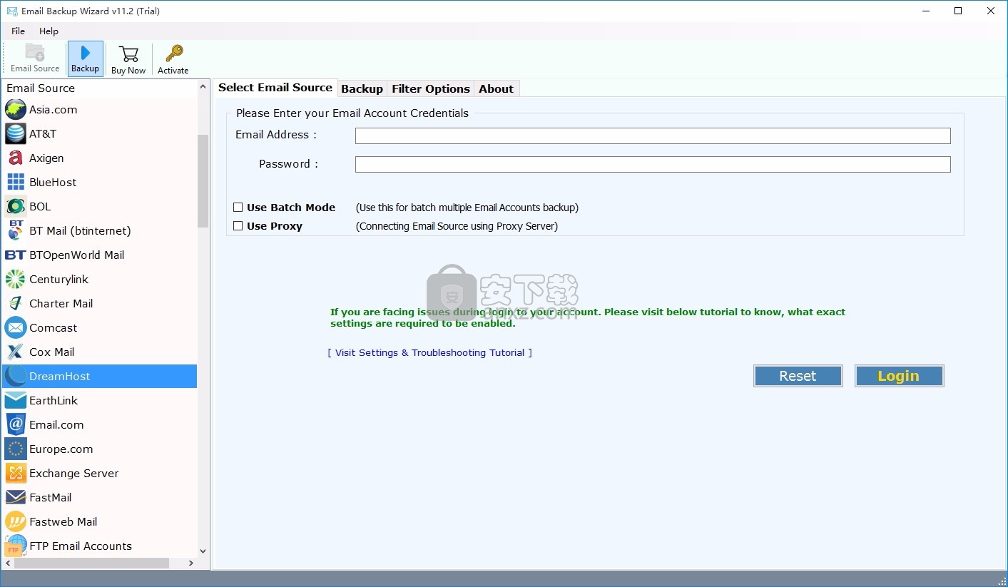Click the "Cox Mail" list label
Viewport: 1008px width, 587px height.
51,352
